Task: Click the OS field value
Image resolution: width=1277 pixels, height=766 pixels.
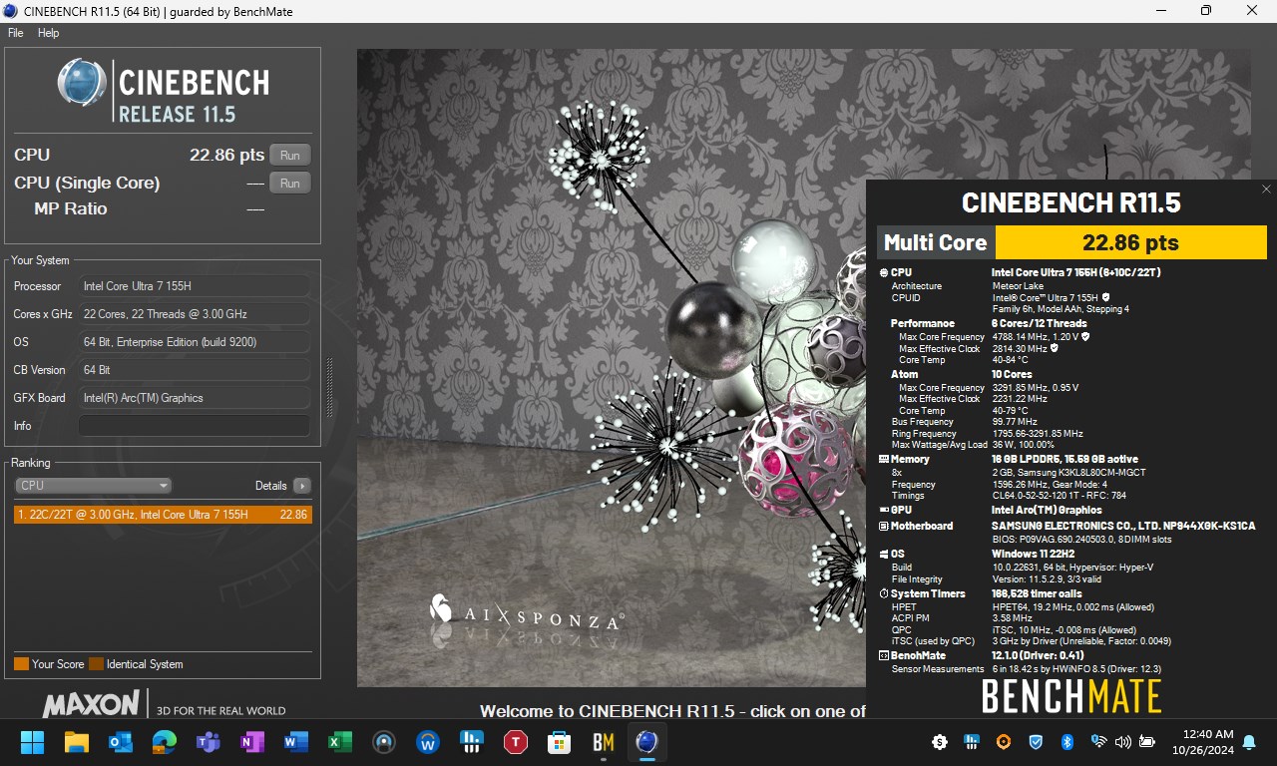Action: coord(195,342)
